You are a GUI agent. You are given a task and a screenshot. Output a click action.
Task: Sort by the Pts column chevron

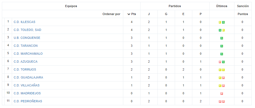pos(129,14)
